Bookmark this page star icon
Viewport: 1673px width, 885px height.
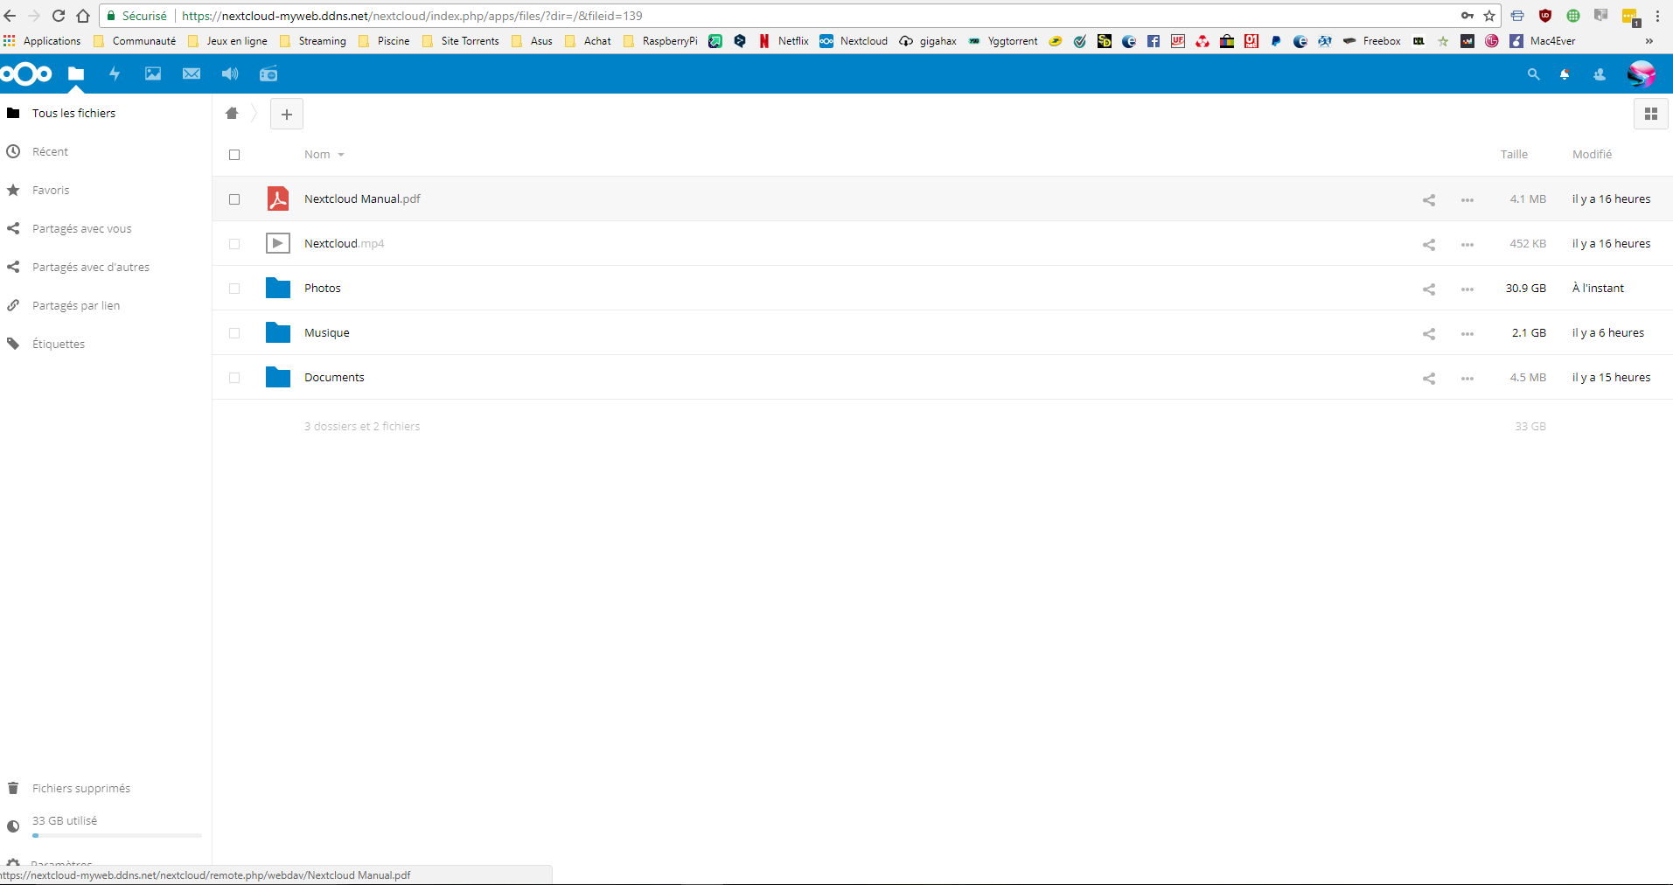pos(1489,16)
